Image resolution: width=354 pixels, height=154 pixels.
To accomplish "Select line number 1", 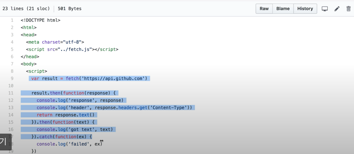I will click(12, 20).
